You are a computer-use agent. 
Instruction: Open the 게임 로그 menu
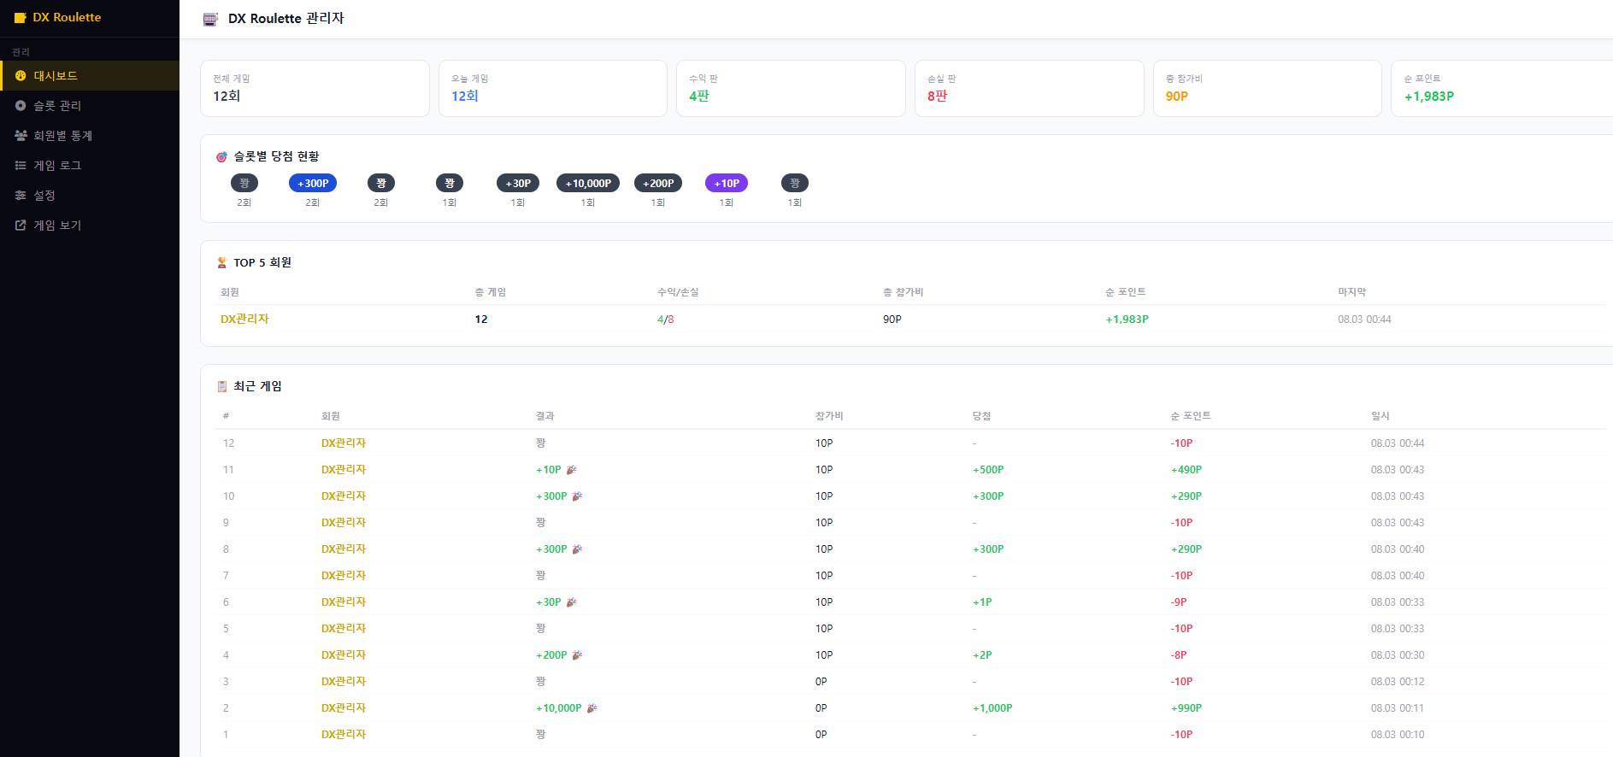point(90,166)
